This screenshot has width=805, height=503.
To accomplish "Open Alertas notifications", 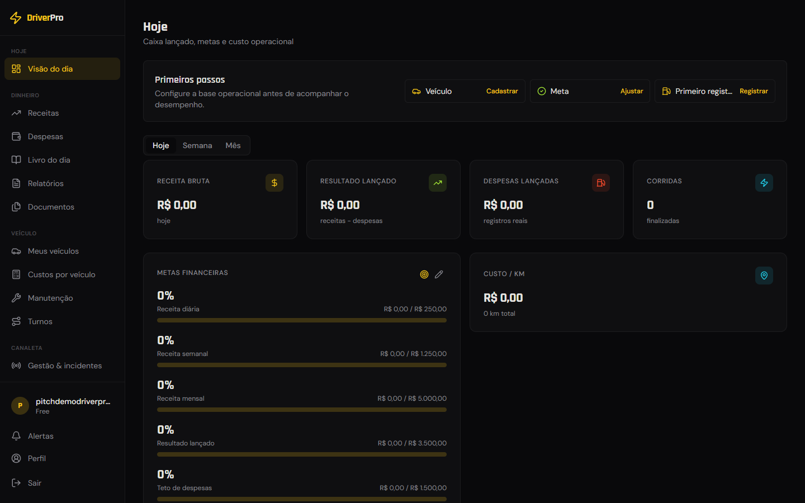I will (x=62, y=436).
